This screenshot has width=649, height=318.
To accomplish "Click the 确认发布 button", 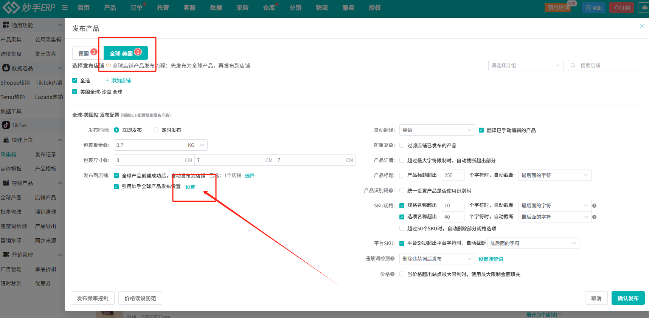I will (628, 298).
